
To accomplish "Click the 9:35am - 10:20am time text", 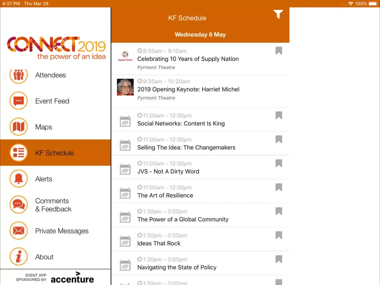I will click(x=166, y=82).
